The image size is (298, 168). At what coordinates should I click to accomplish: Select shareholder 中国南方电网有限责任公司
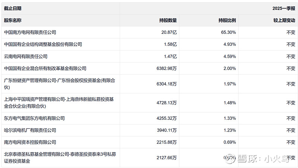point(30,32)
